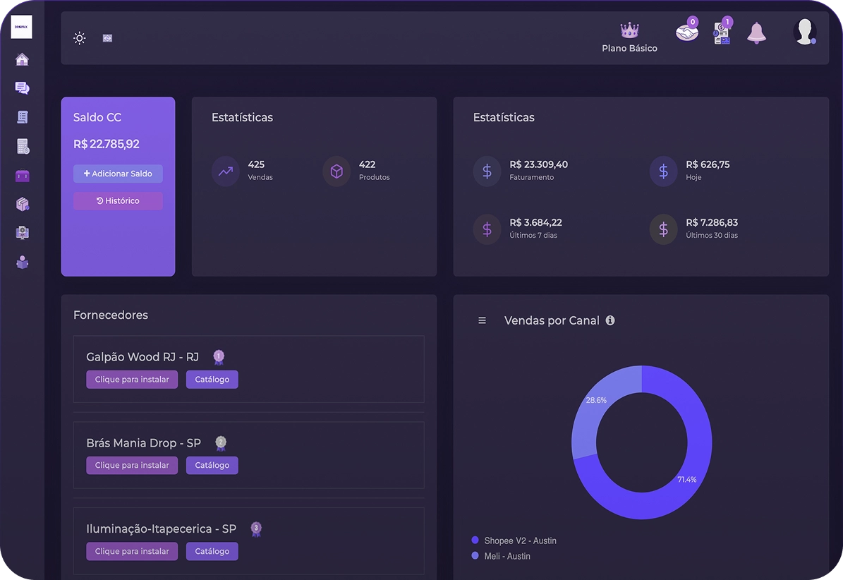Viewport: 843px width, 580px height.
Task: Open the invoice notifications icon showing badge 1
Action: [x=722, y=32]
